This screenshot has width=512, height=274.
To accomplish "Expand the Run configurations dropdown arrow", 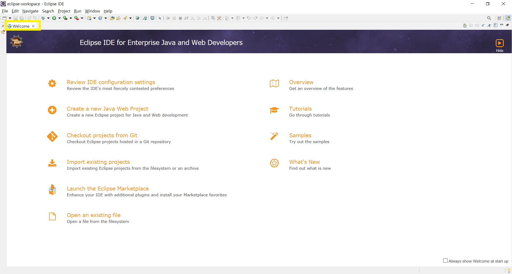I will (x=59, y=18).
